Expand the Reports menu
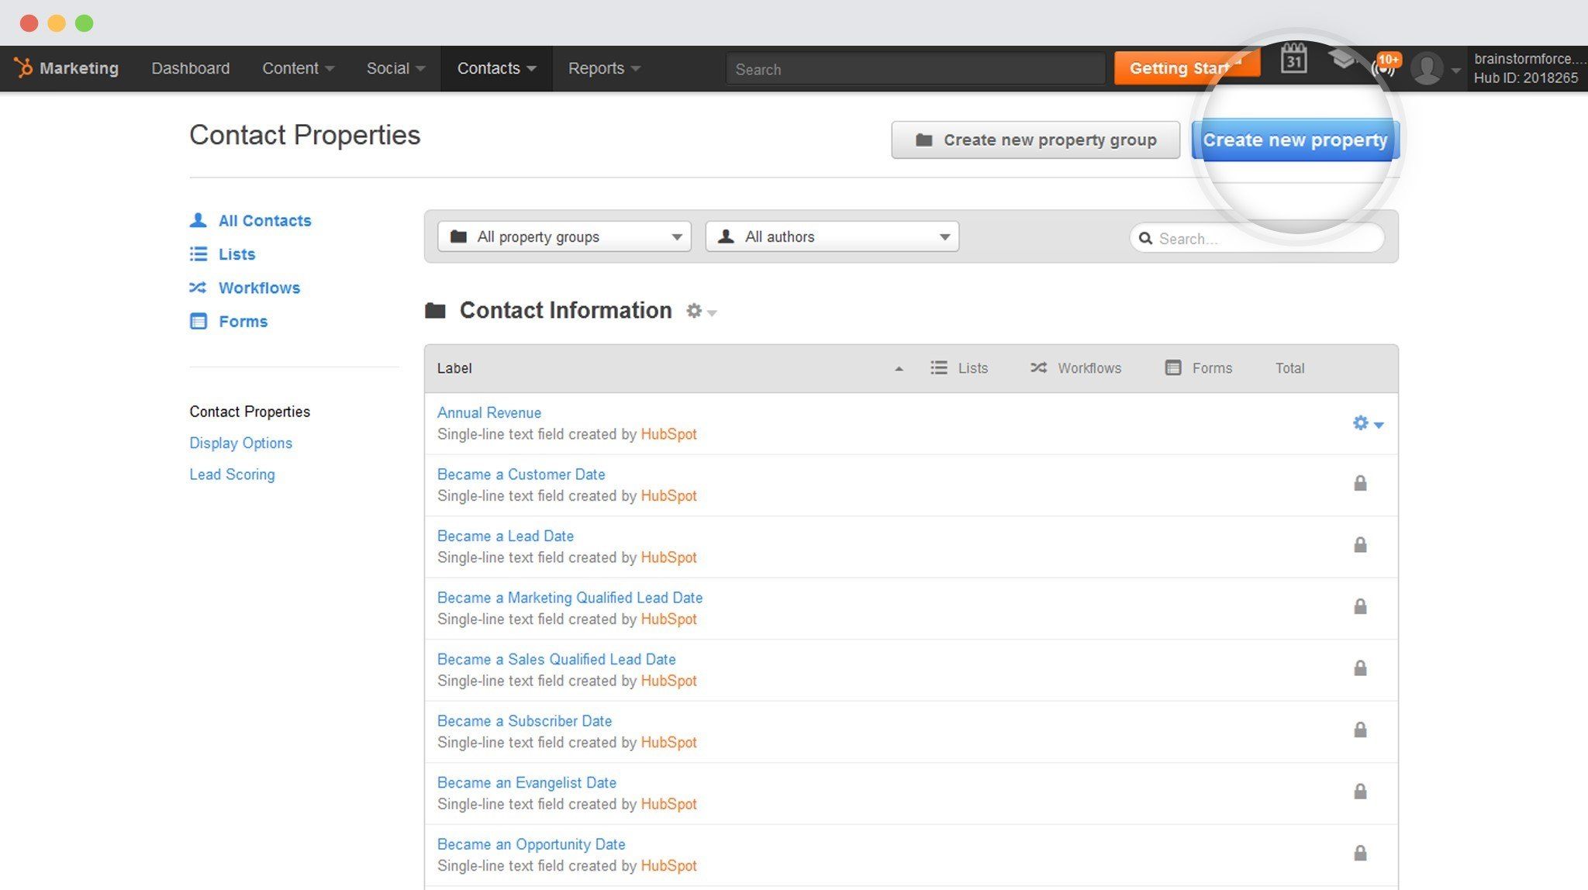The width and height of the screenshot is (1588, 890). pyautogui.click(x=604, y=68)
